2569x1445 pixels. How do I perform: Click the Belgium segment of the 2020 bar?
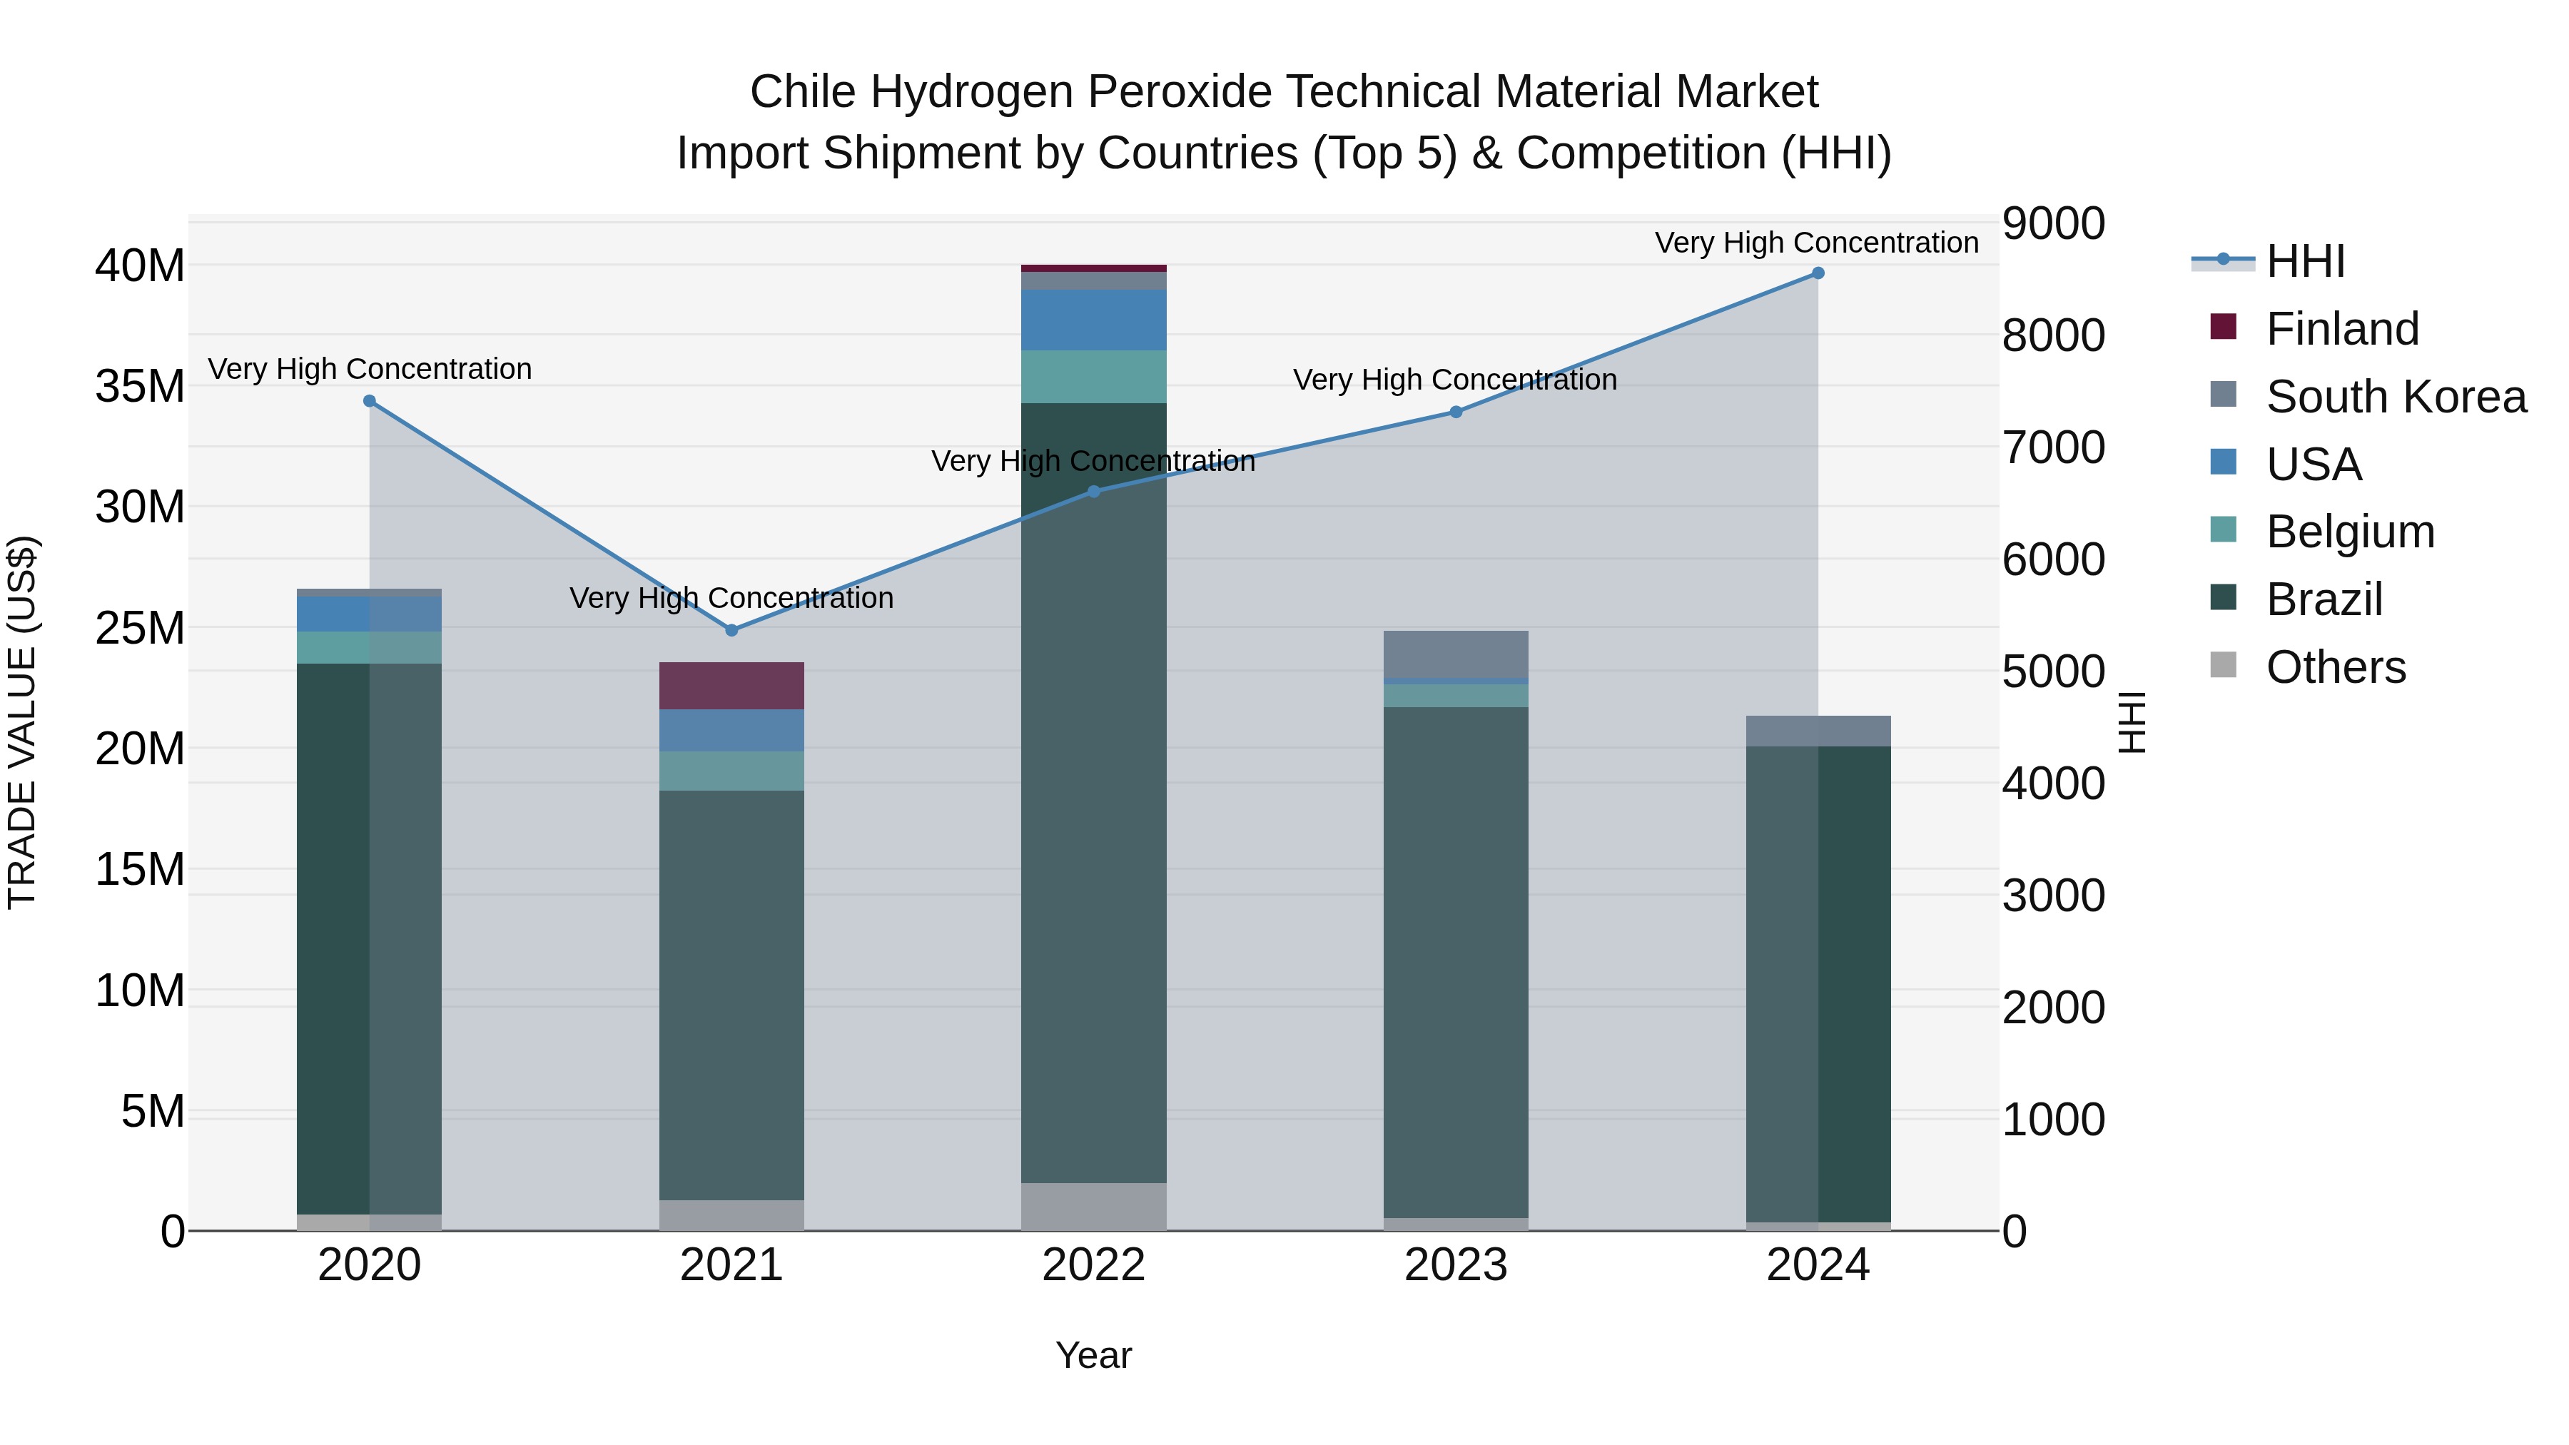[x=369, y=648]
